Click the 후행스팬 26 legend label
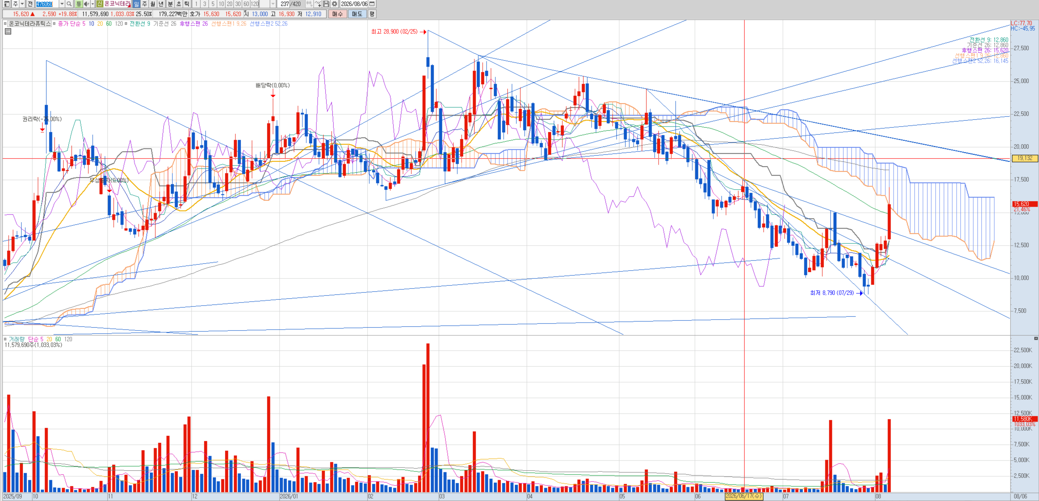1039x501 pixels. tap(194, 24)
